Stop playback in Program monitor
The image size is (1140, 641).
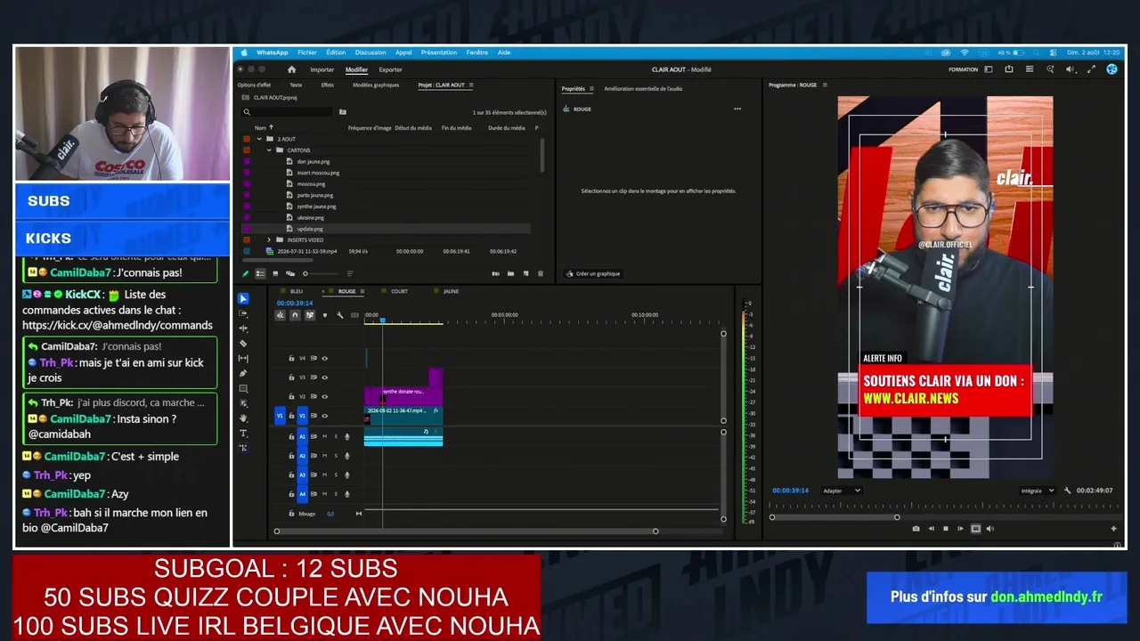(946, 529)
